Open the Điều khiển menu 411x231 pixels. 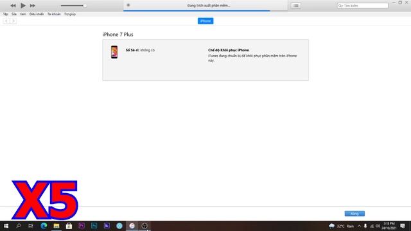click(37, 14)
